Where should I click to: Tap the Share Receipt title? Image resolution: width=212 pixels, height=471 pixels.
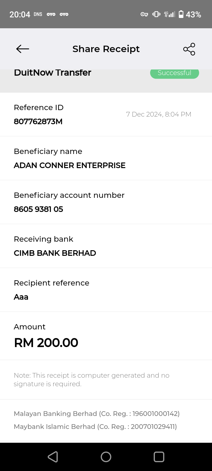[106, 49]
